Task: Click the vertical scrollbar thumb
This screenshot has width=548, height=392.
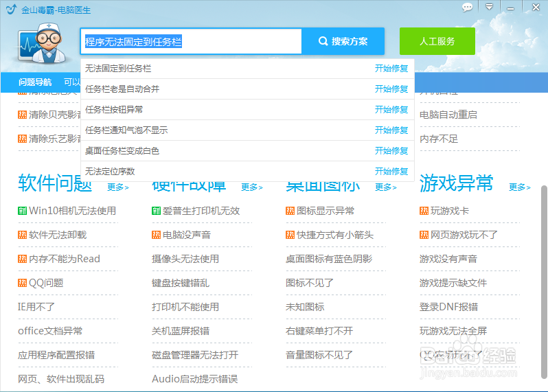Action: click(544, 282)
